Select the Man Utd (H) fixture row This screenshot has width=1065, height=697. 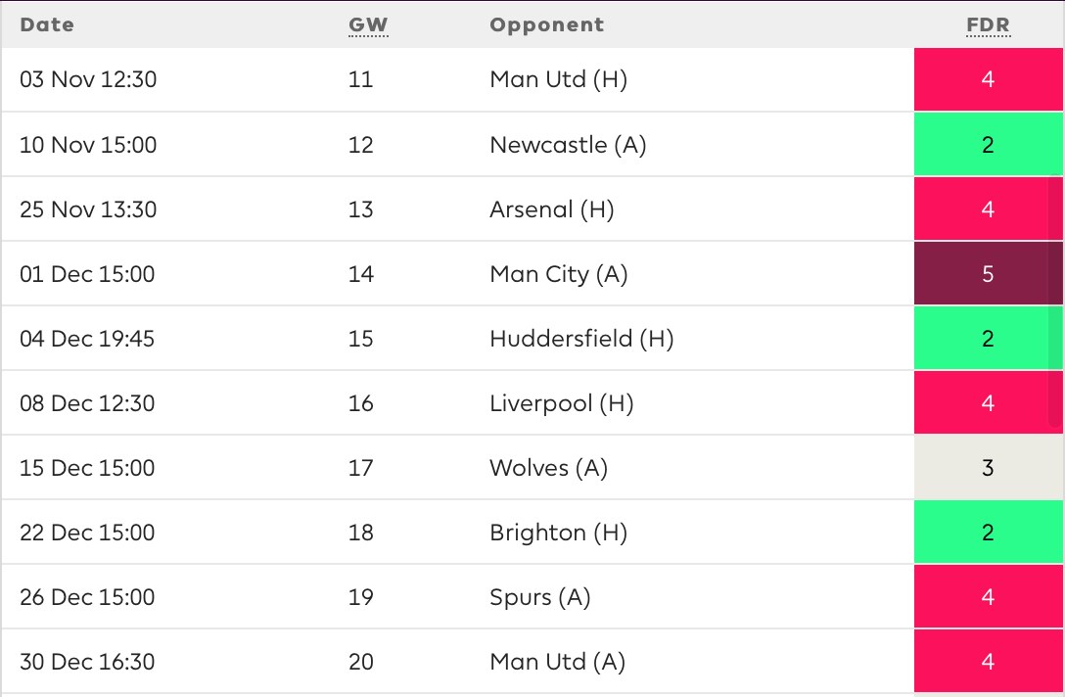tap(532, 79)
